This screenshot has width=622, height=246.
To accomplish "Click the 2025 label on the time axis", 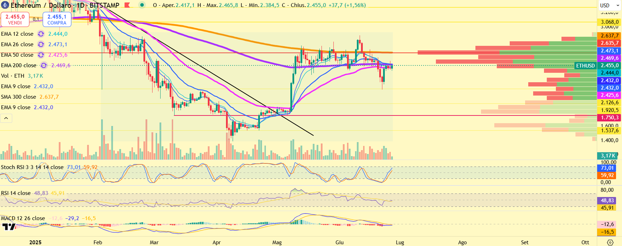I will point(35,243).
